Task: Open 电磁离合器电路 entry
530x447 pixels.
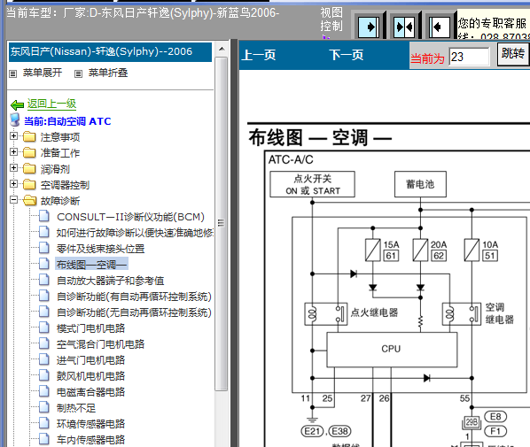Action: pos(90,392)
